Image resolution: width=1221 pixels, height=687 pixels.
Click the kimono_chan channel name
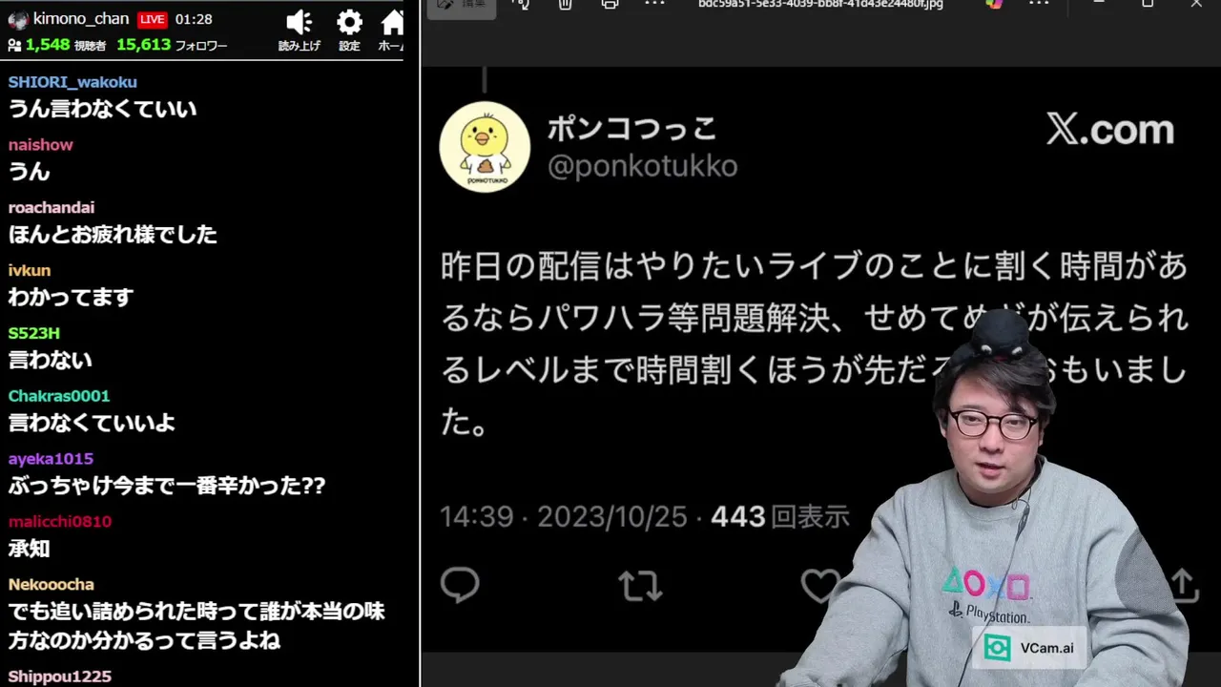(81, 19)
